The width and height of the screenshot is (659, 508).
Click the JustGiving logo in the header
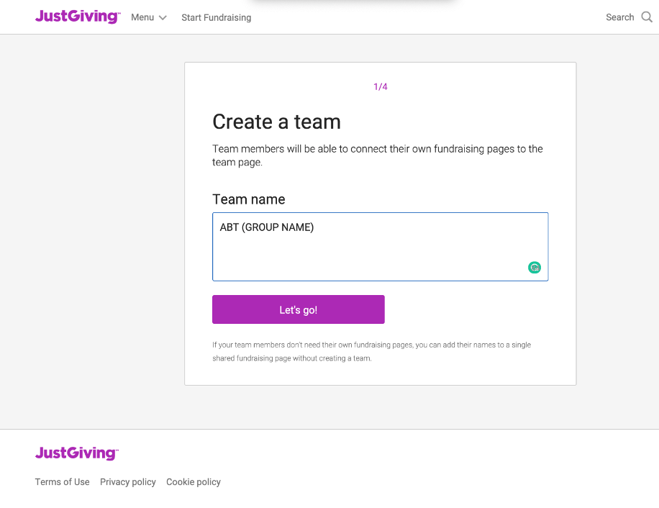[78, 17]
